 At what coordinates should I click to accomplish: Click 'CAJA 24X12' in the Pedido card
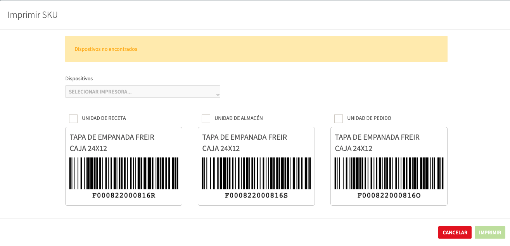click(x=354, y=148)
